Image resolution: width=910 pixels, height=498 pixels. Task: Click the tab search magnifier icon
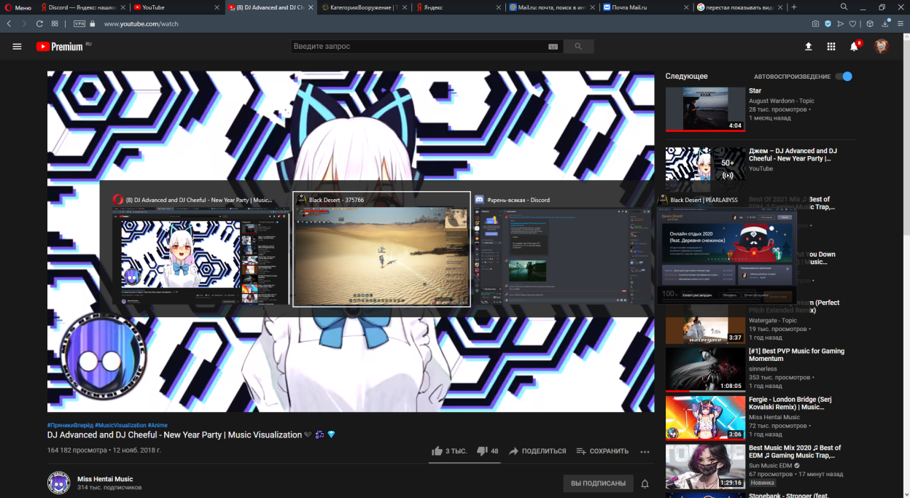(844, 7)
